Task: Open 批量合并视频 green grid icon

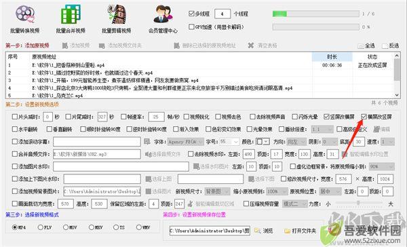Action: pyautogui.click(x=71, y=14)
